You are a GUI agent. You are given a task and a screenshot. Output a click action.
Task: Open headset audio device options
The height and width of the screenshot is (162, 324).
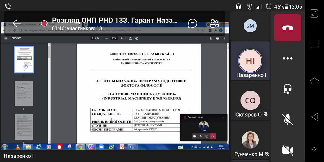tap(287, 89)
